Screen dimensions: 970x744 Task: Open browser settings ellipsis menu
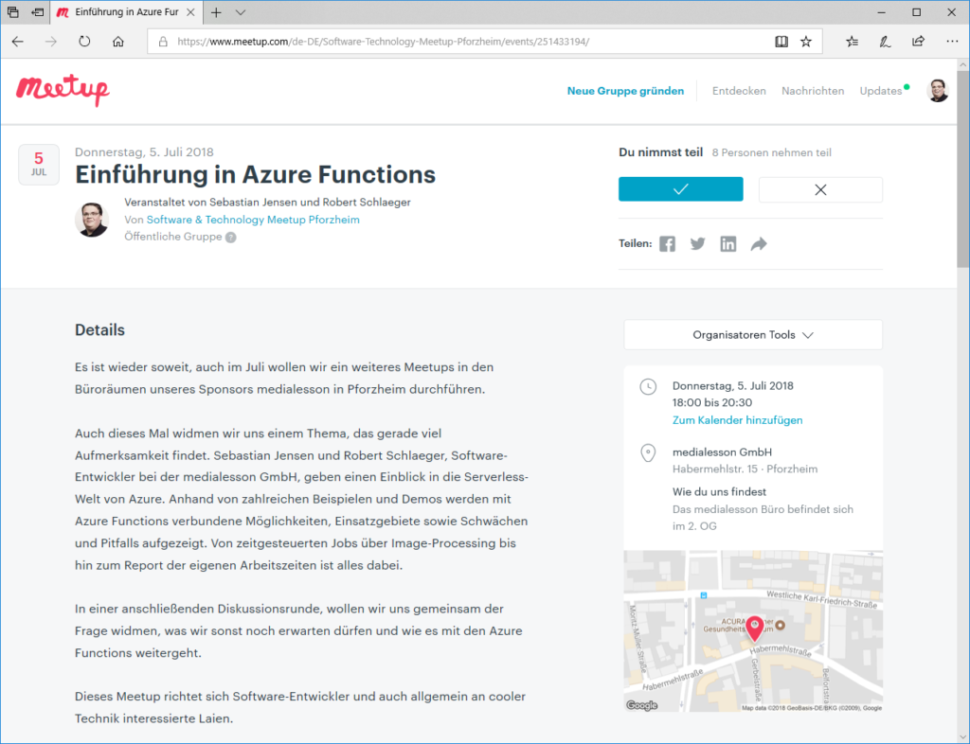pyautogui.click(x=952, y=42)
